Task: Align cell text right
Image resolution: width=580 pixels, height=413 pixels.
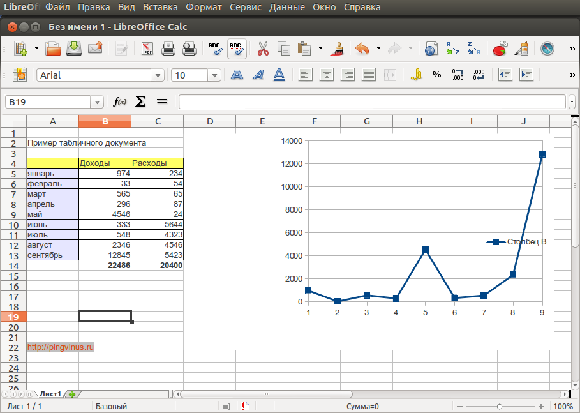Action: pyautogui.click(x=348, y=75)
